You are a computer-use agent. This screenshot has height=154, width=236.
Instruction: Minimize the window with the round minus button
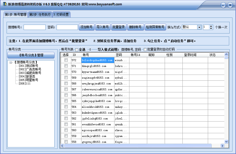pos(223,5)
